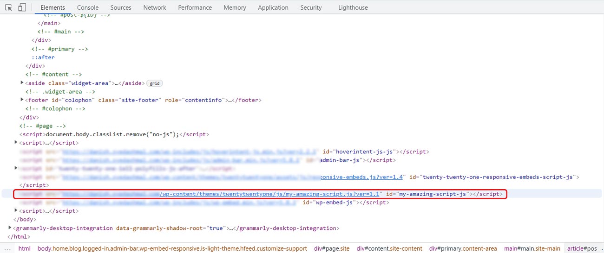This screenshot has width=604, height=253.
Task: Switch to the Application tab
Action: [273, 7]
